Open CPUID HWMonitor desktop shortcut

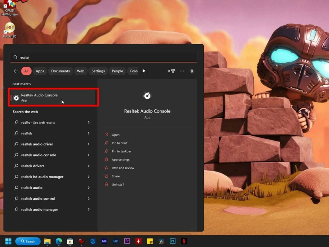pos(10,8)
